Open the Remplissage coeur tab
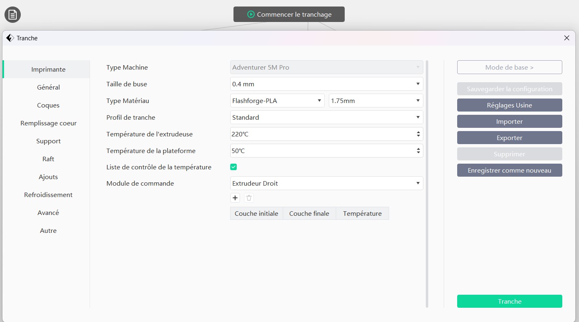The width and height of the screenshot is (579, 322). [x=48, y=123]
